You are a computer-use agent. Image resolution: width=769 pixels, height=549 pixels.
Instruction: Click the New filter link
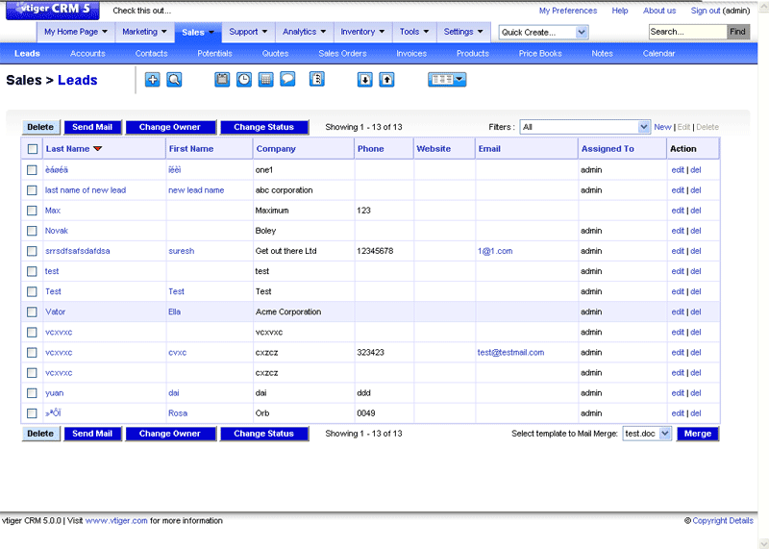coord(662,127)
